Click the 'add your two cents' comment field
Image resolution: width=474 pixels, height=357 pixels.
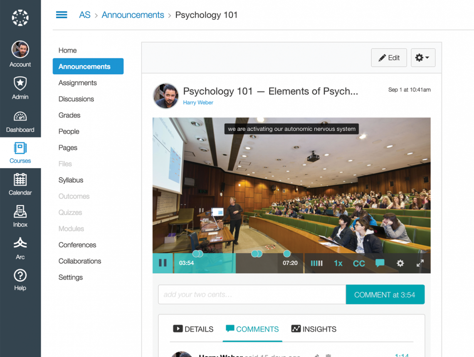(x=249, y=294)
